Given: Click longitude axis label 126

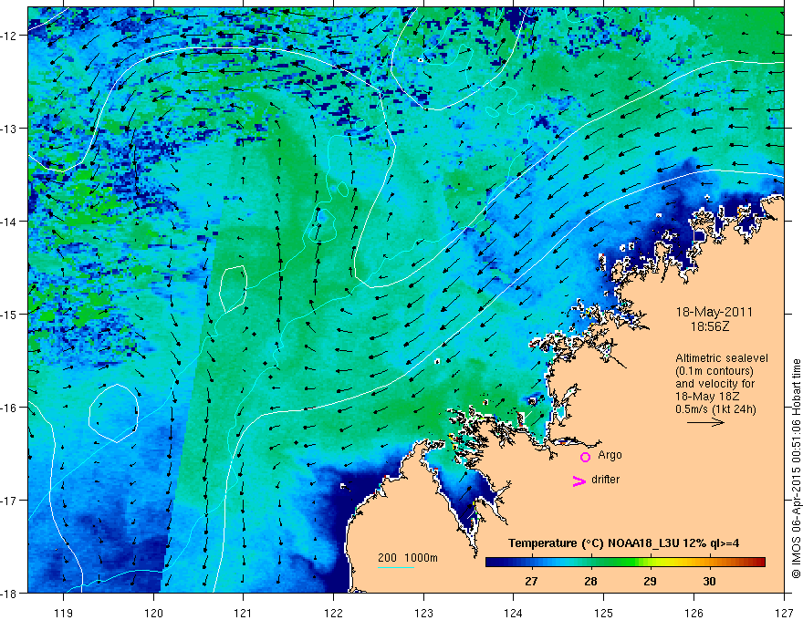Looking at the screenshot, I should pos(693,613).
